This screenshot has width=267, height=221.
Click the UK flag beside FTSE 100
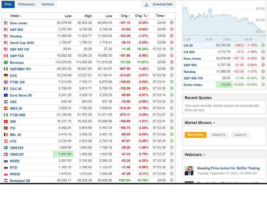(6, 82)
